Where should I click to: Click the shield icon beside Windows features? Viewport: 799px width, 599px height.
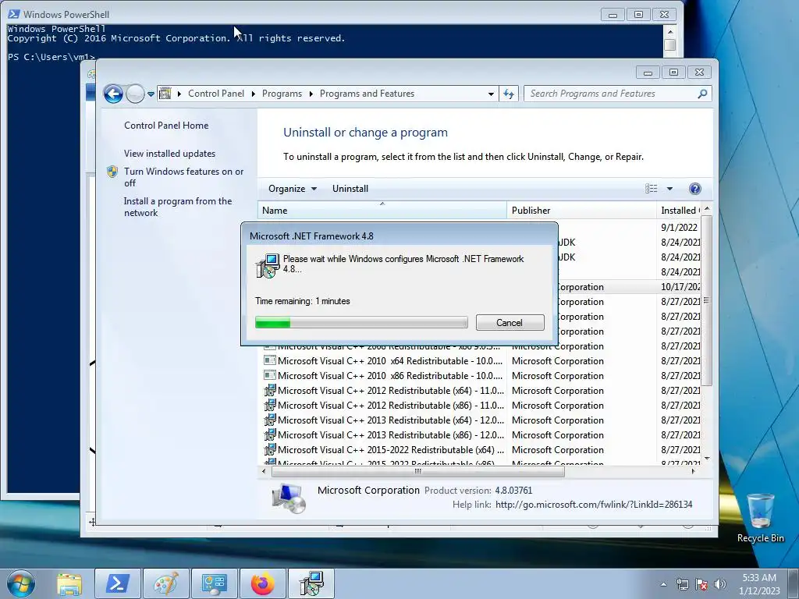click(112, 172)
